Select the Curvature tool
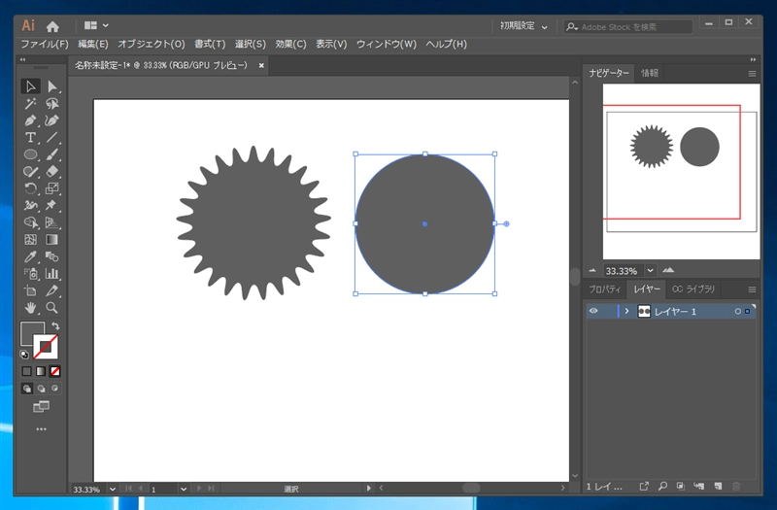Image resolution: width=777 pixels, height=510 pixels. (x=52, y=120)
